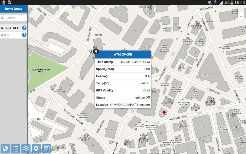Viewport: 246px width, 154px height.
Task: Open the satellite dish tracking icon
Action: click(5, 149)
